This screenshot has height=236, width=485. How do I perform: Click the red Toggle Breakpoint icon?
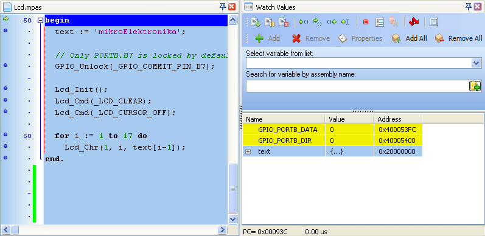(x=366, y=22)
